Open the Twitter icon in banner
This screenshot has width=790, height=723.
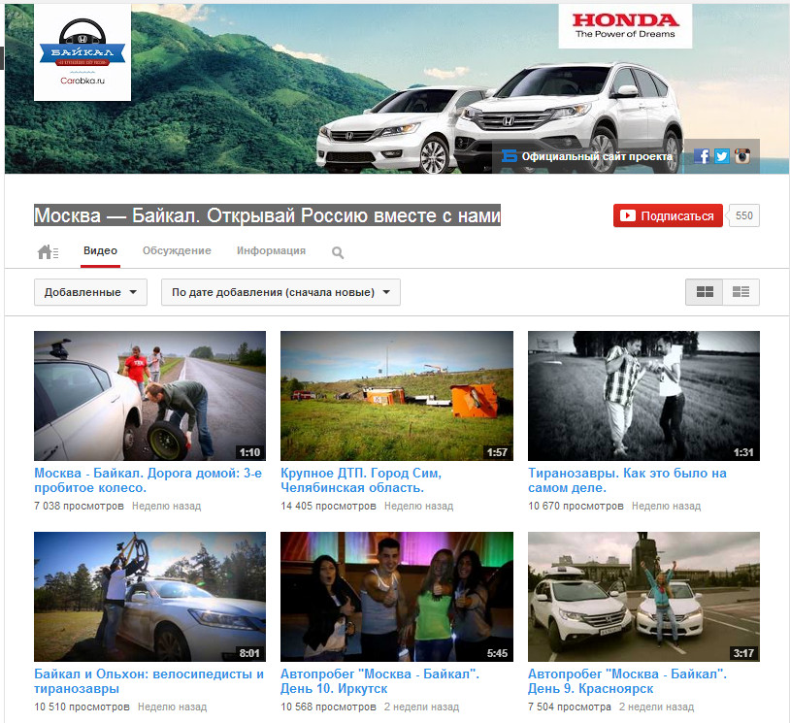pos(721,156)
